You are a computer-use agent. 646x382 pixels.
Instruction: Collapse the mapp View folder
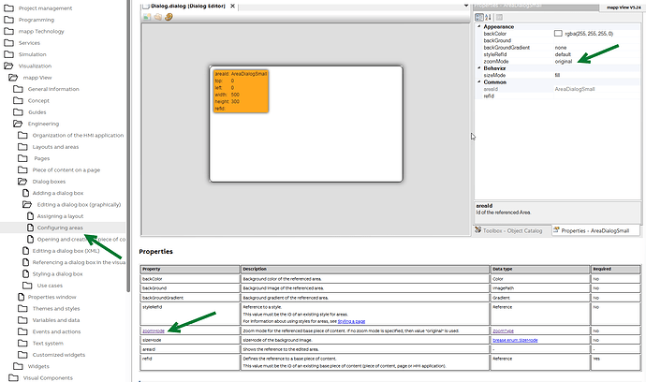click(x=13, y=78)
